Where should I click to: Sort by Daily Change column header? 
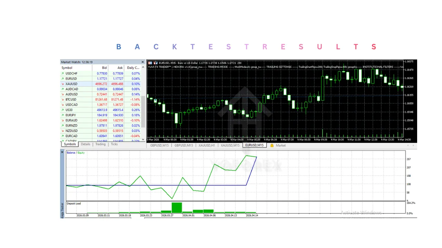(133, 68)
